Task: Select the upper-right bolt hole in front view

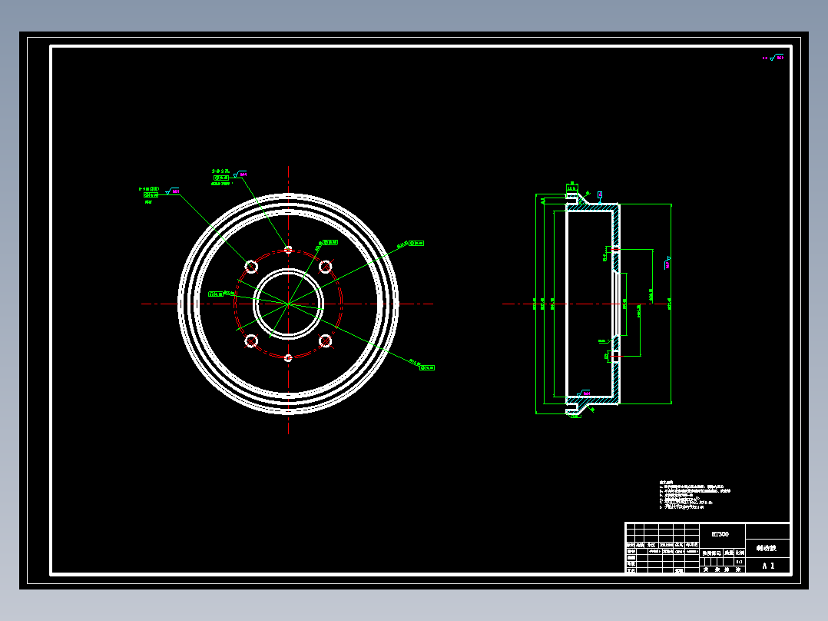Action: coord(326,267)
